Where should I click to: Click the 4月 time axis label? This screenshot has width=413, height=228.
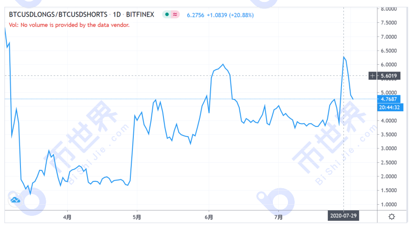click(67, 217)
